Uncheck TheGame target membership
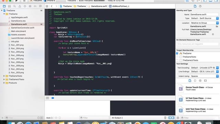This screenshot has width=220, height=124. 177,53
